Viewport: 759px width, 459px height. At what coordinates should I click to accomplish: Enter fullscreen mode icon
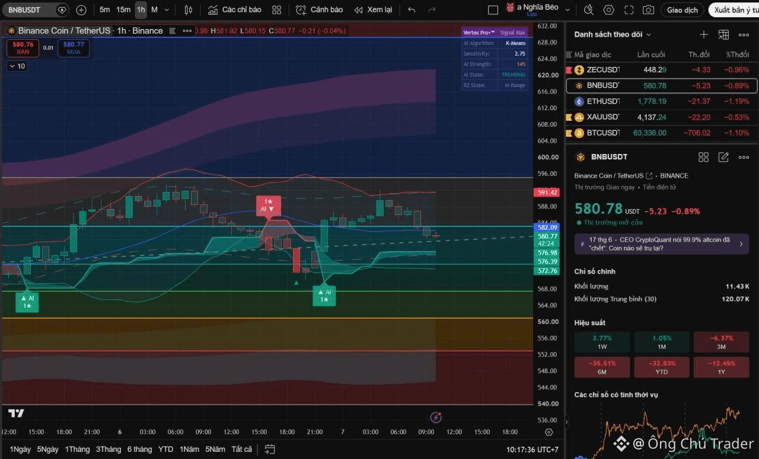pyautogui.click(x=629, y=10)
